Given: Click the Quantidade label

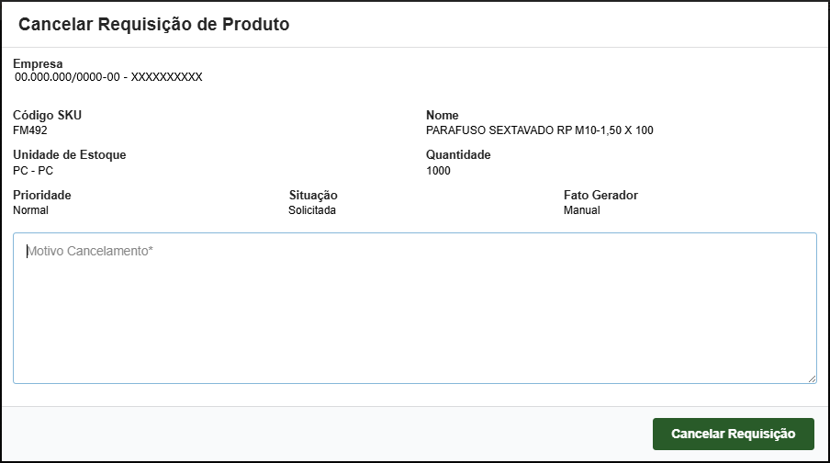Looking at the screenshot, I should (x=458, y=155).
